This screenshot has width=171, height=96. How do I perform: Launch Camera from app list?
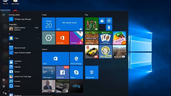(x=24, y=72)
